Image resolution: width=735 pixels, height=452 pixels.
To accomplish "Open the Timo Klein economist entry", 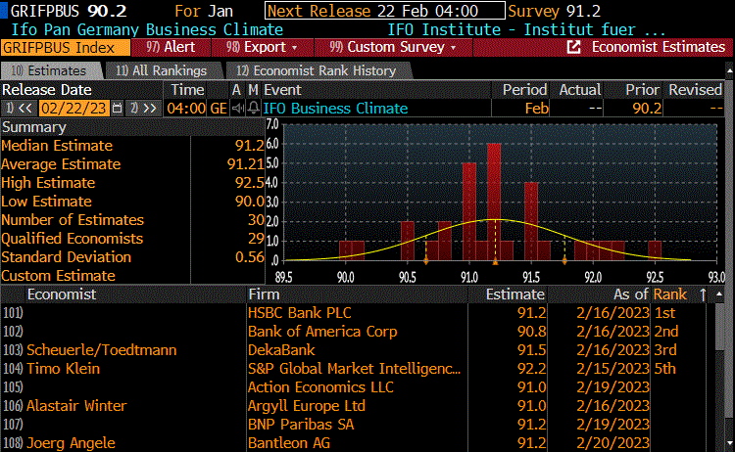I will 64,369.
